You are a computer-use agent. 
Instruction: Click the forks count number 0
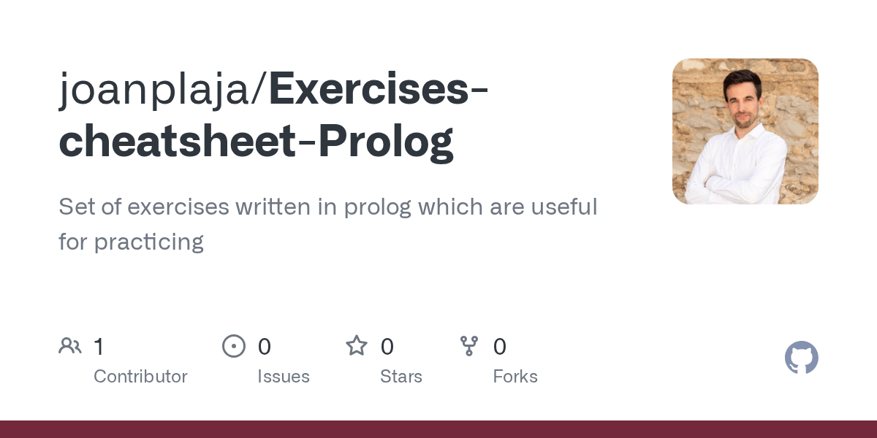coord(500,346)
